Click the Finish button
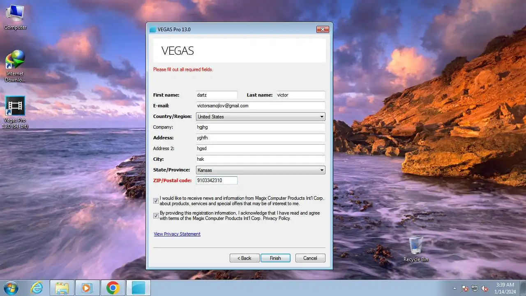Image resolution: width=526 pixels, height=296 pixels. coord(275,258)
